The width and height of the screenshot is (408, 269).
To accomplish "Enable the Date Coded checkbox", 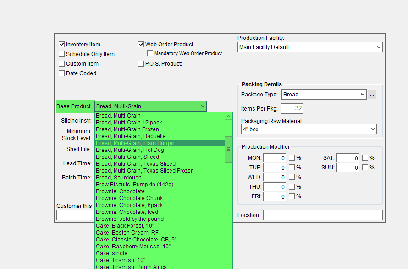I will 62,73.
